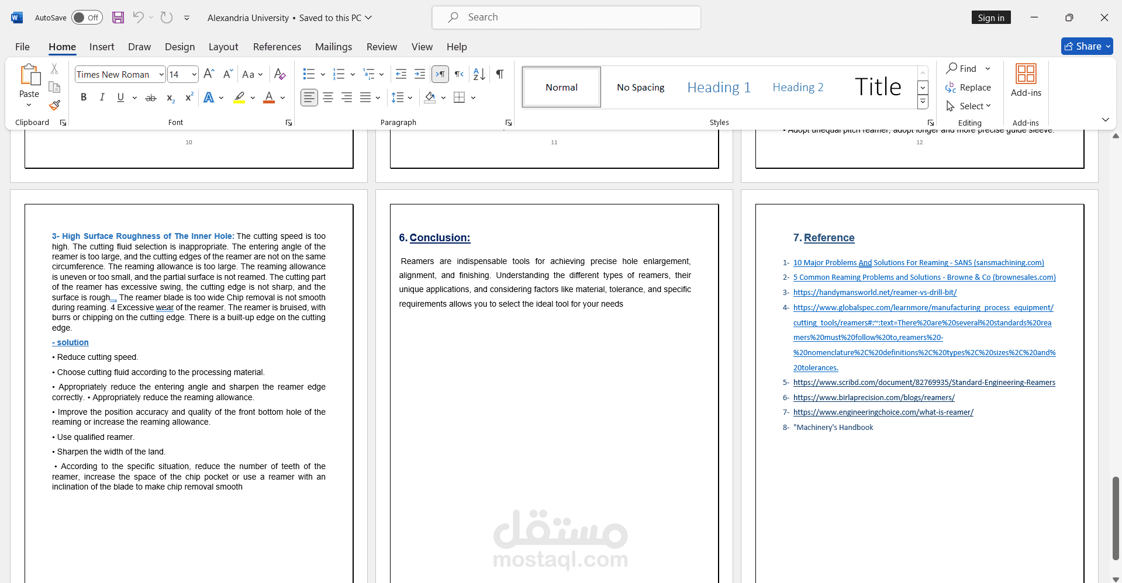Switch to the Insert tab
This screenshot has width=1122, height=583.
[x=102, y=47]
